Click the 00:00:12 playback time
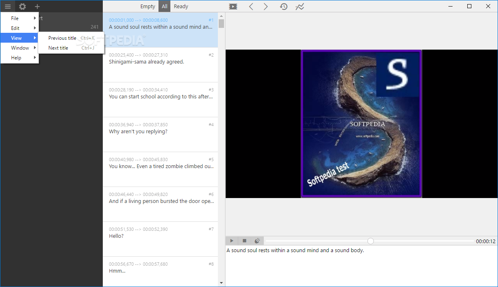This screenshot has width=498, height=287. click(486, 241)
